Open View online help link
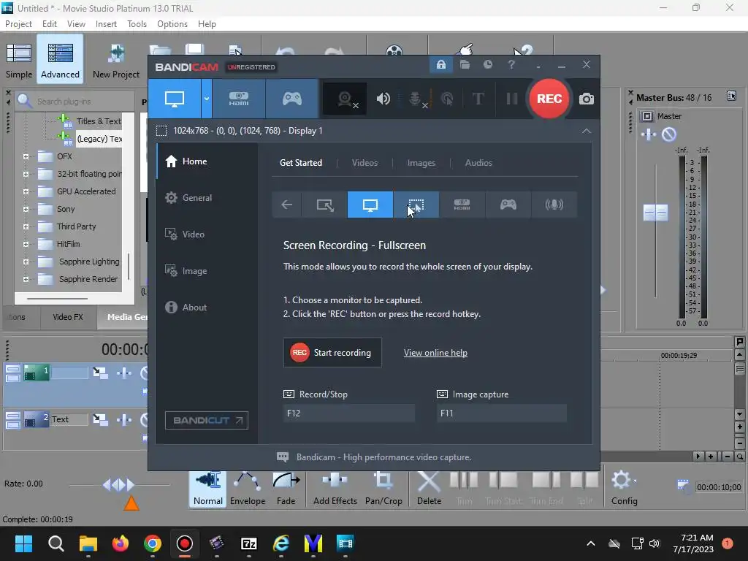The image size is (748, 561). [x=435, y=353]
